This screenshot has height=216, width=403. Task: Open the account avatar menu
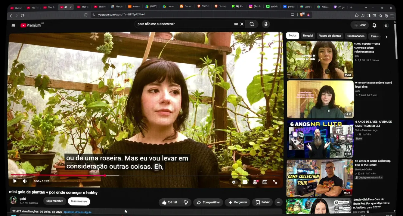[386, 25]
